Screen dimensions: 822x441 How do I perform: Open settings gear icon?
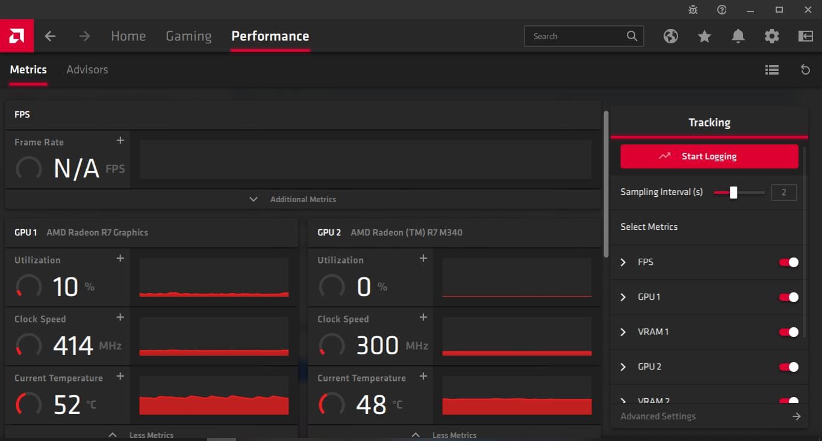tap(772, 36)
